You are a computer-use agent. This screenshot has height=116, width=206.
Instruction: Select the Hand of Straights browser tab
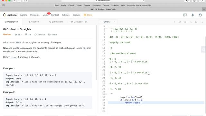[x=103, y=9]
